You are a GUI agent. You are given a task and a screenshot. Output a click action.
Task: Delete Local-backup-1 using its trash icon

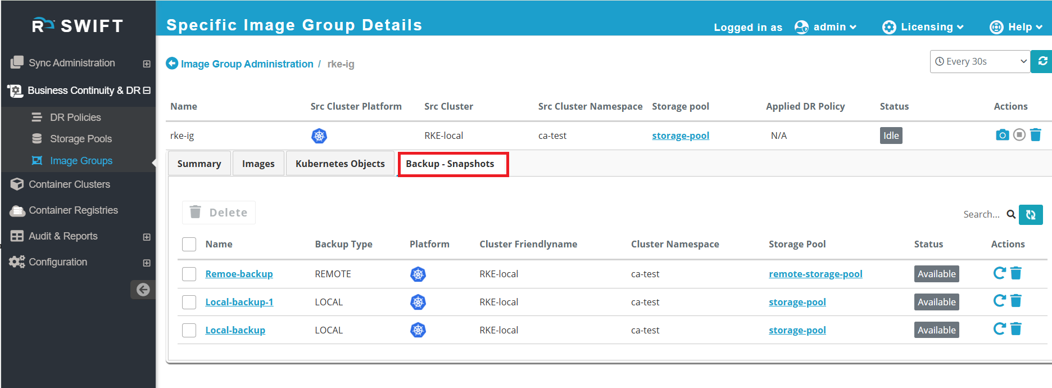click(x=1016, y=301)
